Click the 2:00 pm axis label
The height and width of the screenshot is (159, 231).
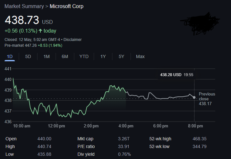click(91, 126)
